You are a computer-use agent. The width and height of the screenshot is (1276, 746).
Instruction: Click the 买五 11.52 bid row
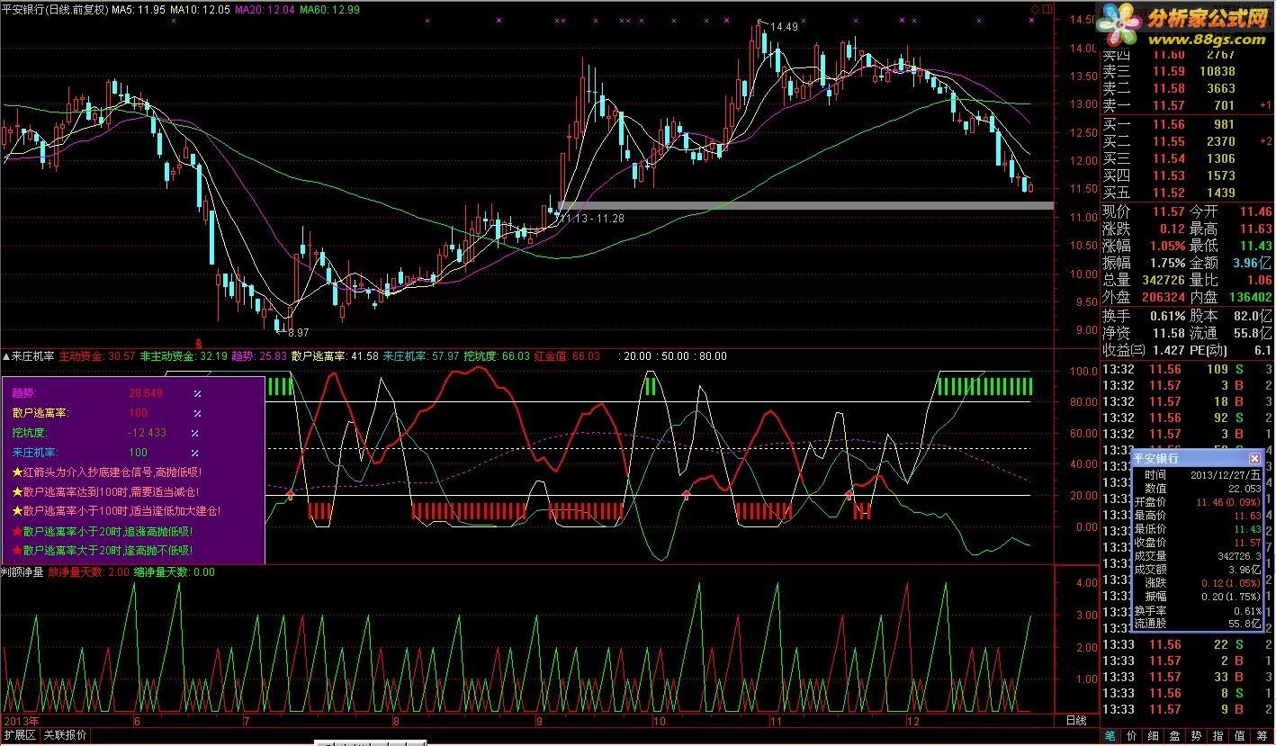(1187, 193)
